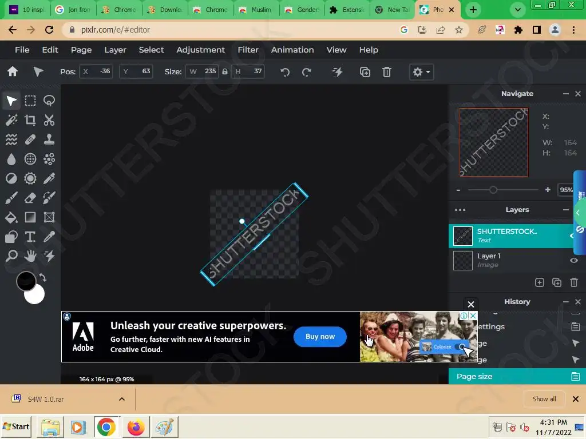Click the Delete trash icon in options bar
Viewport: 586px width, 439px height.
pos(387,72)
